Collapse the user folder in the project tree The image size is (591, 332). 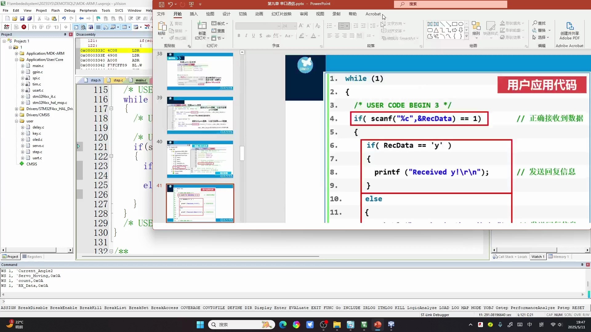coord(17,121)
